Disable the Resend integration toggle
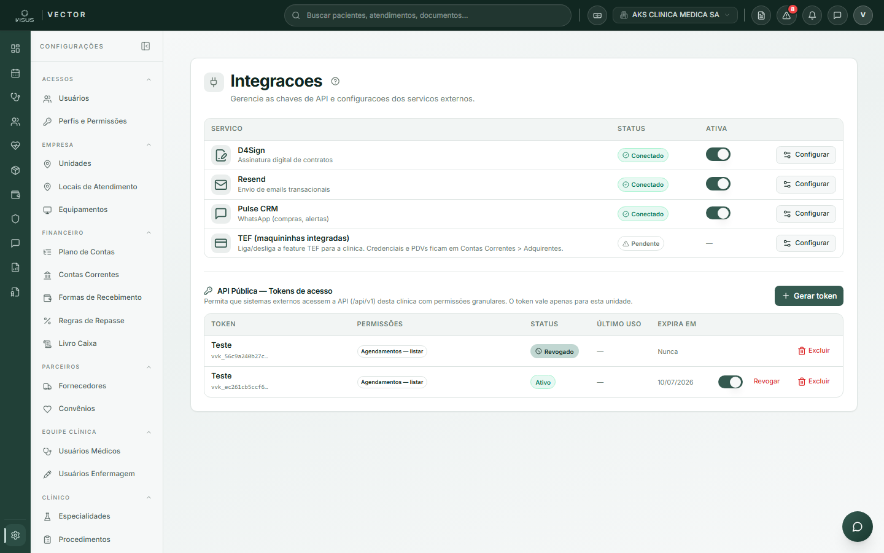Viewport: 884px width, 553px height. pos(718,184)
